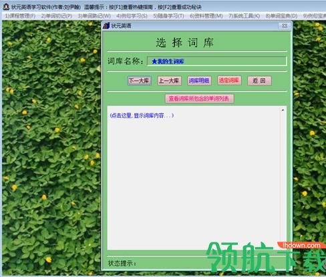326x277 pixels.
Task: Click the 状态提示 status label
Action: (x=122, y=264)
